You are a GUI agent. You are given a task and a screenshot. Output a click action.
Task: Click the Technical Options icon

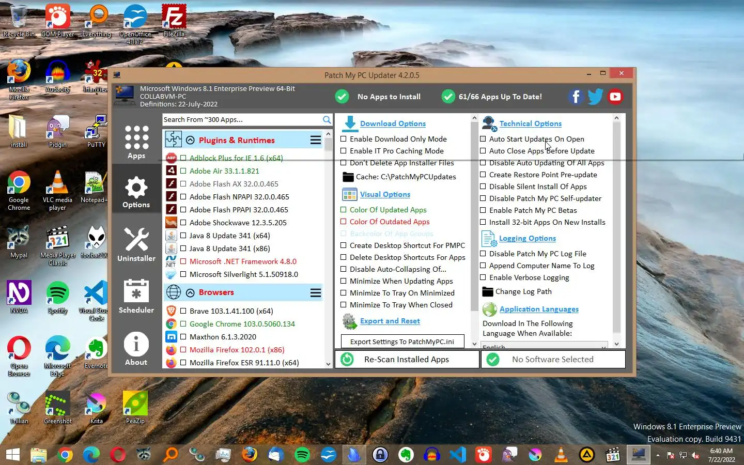point(489,123)
